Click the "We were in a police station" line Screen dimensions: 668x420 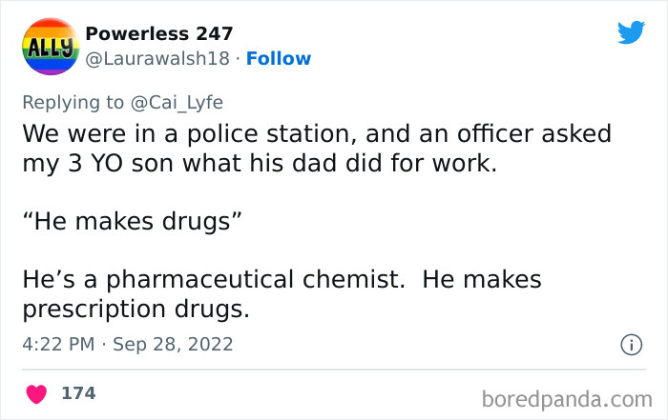coord(191,132)
